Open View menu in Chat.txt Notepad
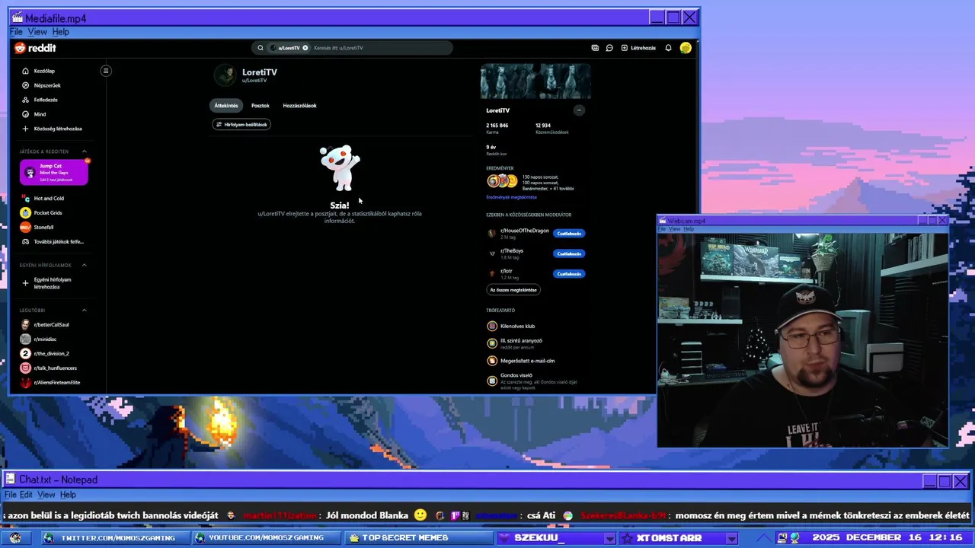975x548 pixels. click(46, 495)
